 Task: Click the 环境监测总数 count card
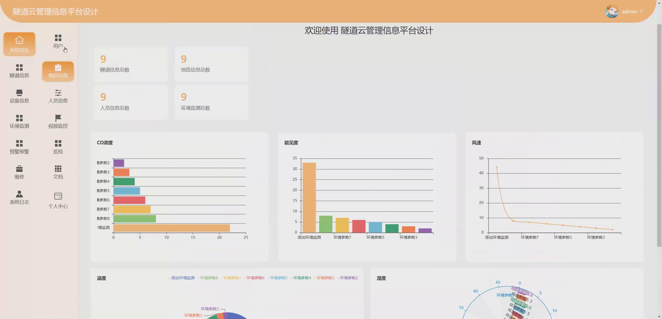(211, 102)
